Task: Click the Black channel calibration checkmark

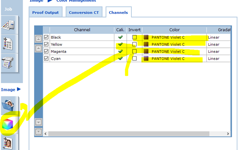Action: pos(120,37)
